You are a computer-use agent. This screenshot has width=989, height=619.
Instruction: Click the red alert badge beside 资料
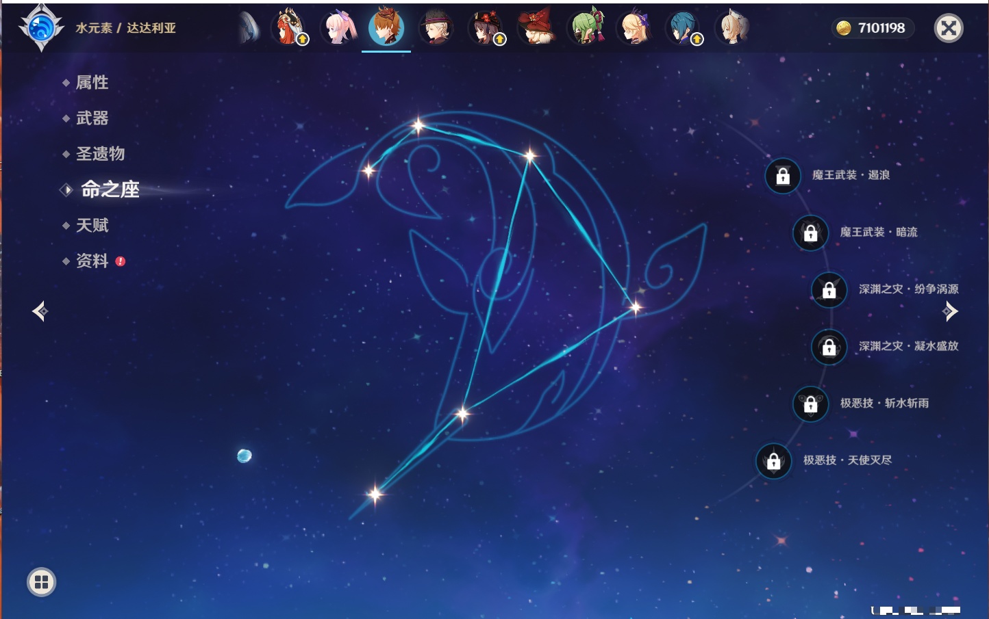(x=121, y=261)
